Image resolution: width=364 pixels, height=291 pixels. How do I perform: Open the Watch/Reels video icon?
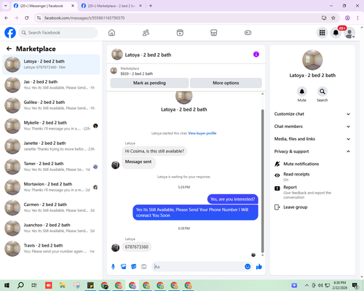pos(180,33)
